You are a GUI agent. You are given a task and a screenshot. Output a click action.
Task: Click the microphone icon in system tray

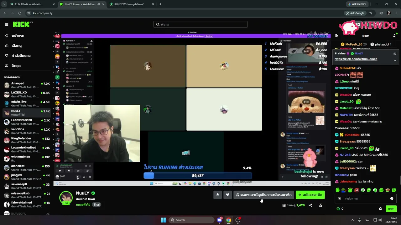point(359,220)
